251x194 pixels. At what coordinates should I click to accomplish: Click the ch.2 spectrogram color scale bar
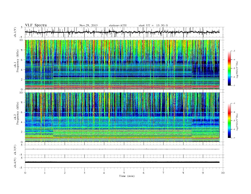click(x=229, y=120)
